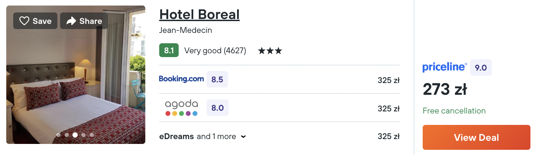This screenshot has width=536, height=155.
Task: Click the heart Save icon
Action: 24,21
